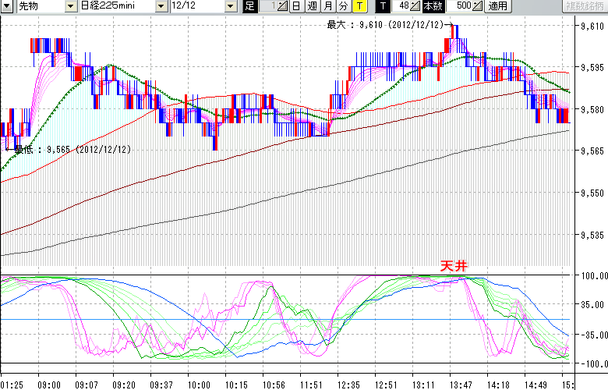This screenshot has width=608, height=390.
Task: Click the black T label icon
Action: 383,6
